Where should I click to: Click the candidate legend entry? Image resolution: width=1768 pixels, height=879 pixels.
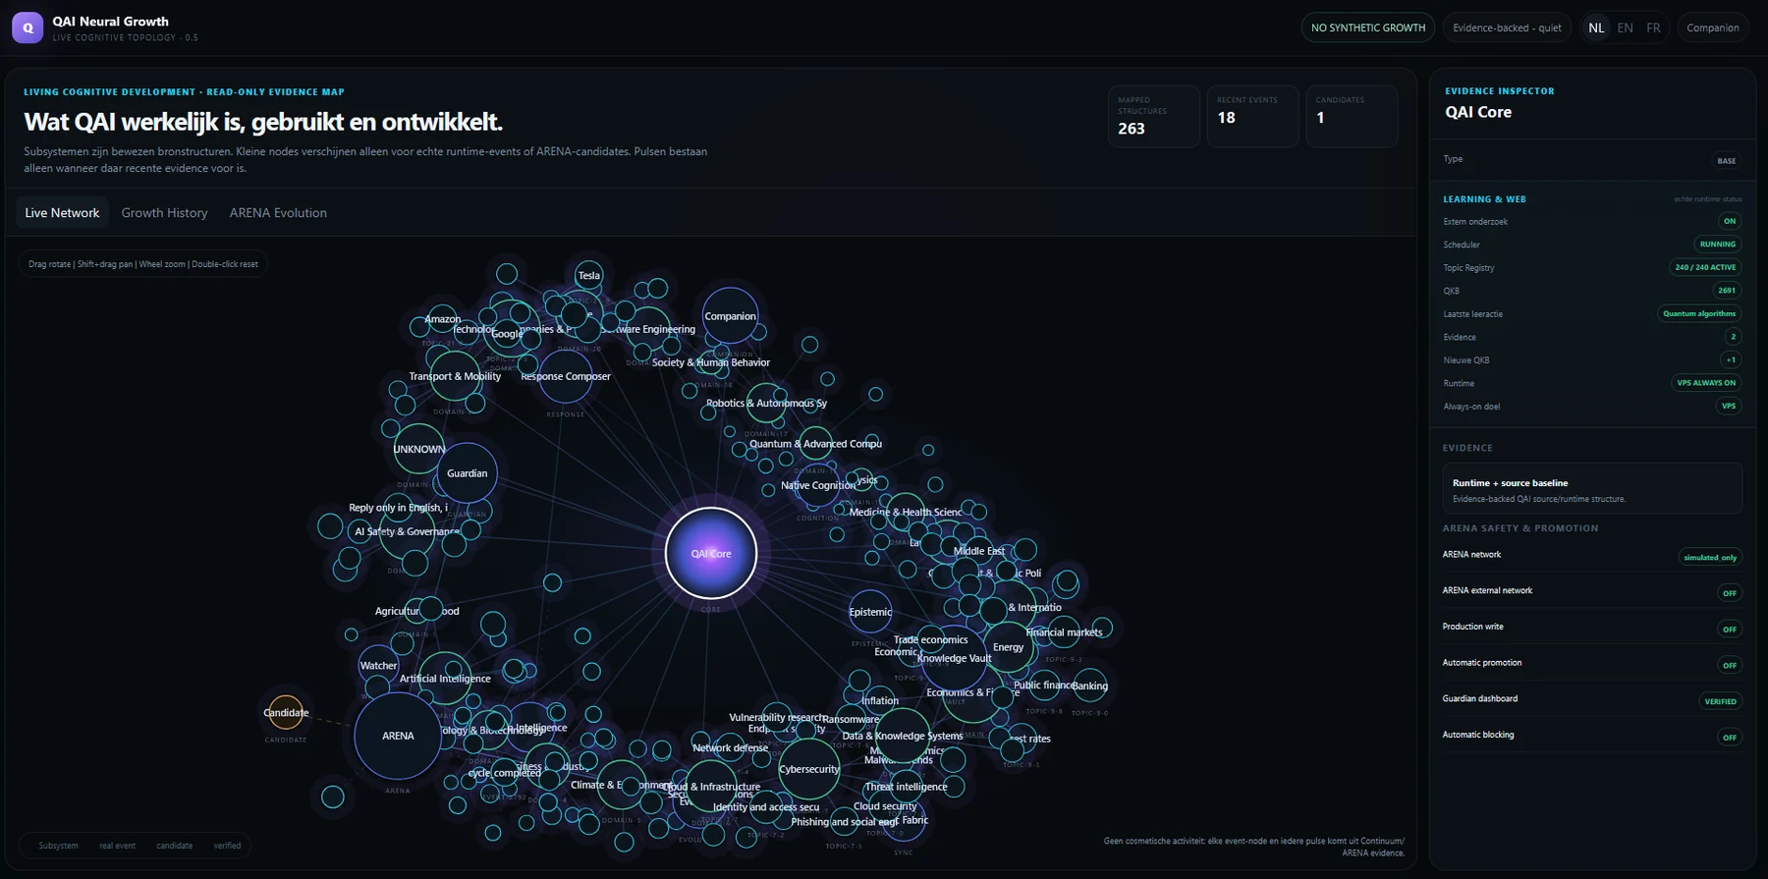coord(175,846)
